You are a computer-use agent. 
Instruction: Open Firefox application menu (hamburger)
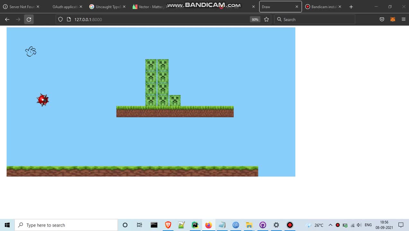click(x=404, y=20)
